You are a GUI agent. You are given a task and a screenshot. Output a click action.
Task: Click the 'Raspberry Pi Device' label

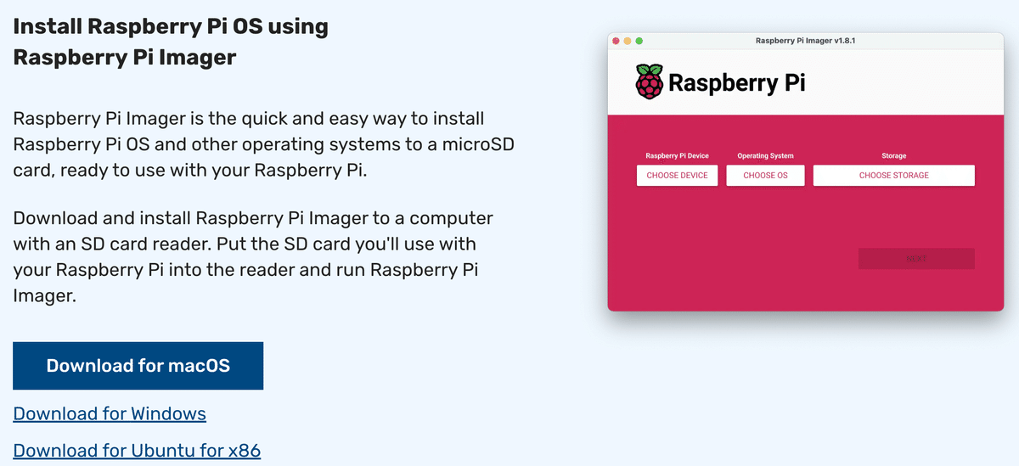coord(677,156)
